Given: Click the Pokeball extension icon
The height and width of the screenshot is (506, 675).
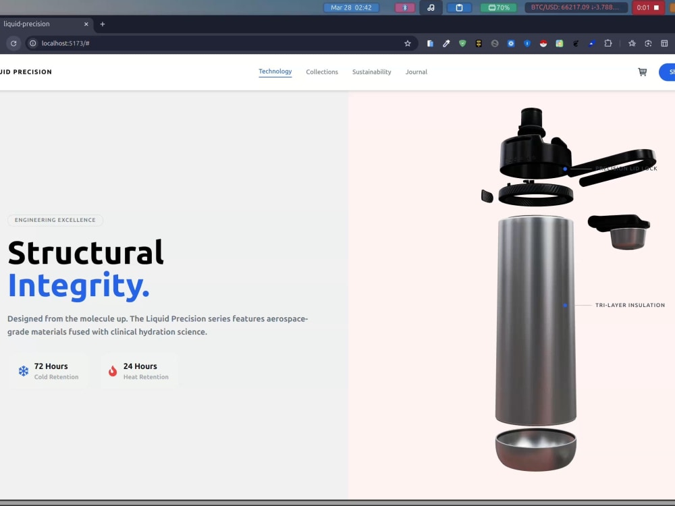Looking at the screenshot, I should (543, 43).
